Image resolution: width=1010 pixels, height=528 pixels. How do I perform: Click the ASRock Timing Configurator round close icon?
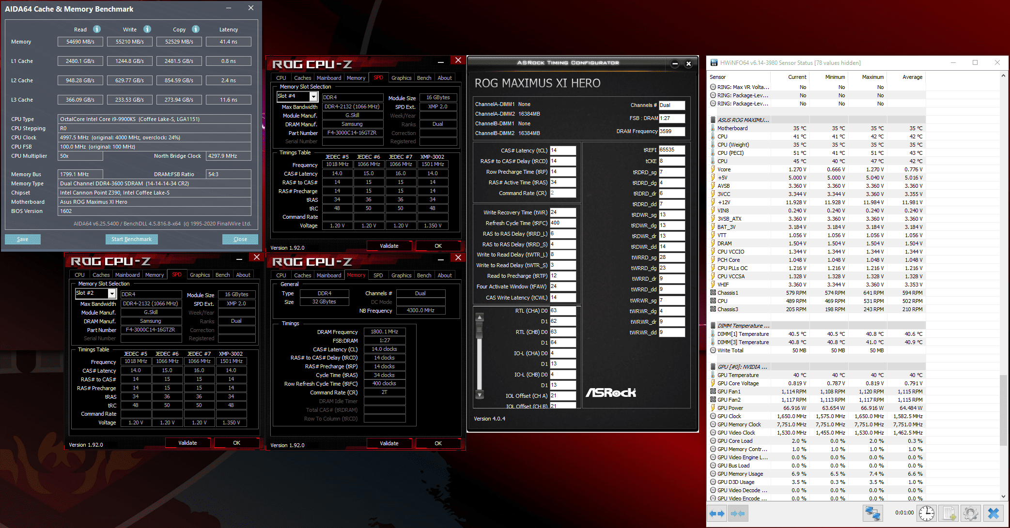click(x=688, y=63)
